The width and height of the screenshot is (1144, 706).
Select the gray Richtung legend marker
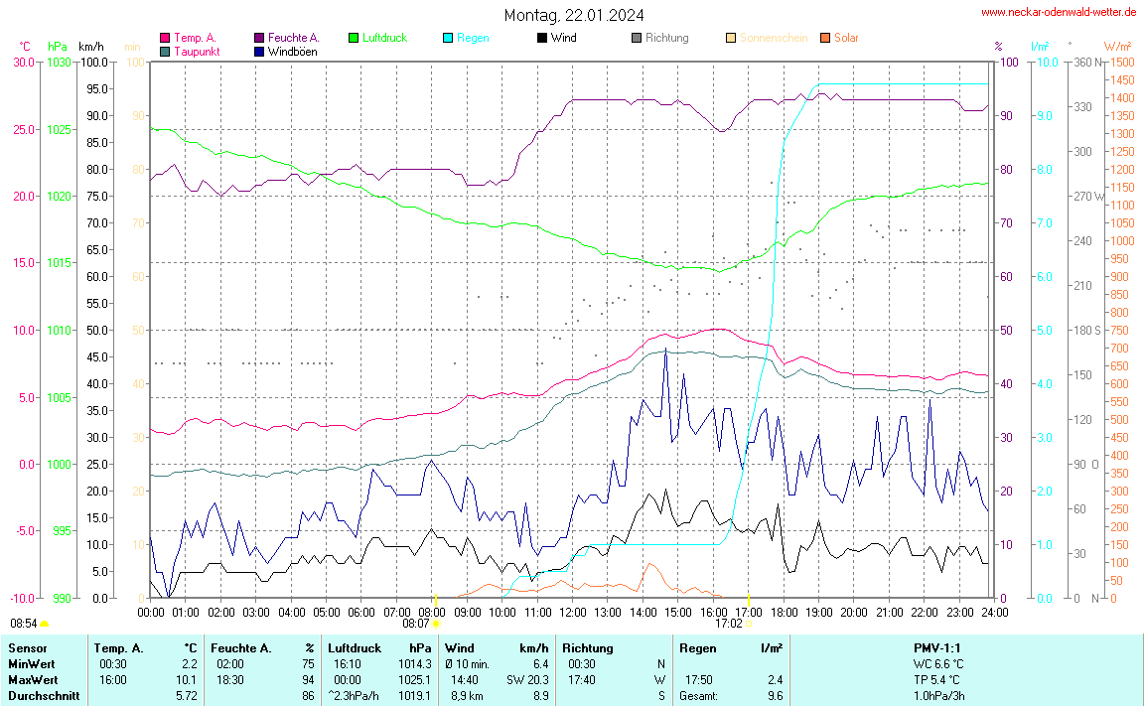coord(637,38)
